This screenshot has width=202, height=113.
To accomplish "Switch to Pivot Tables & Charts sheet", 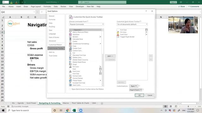I will [x=80, y=103].
